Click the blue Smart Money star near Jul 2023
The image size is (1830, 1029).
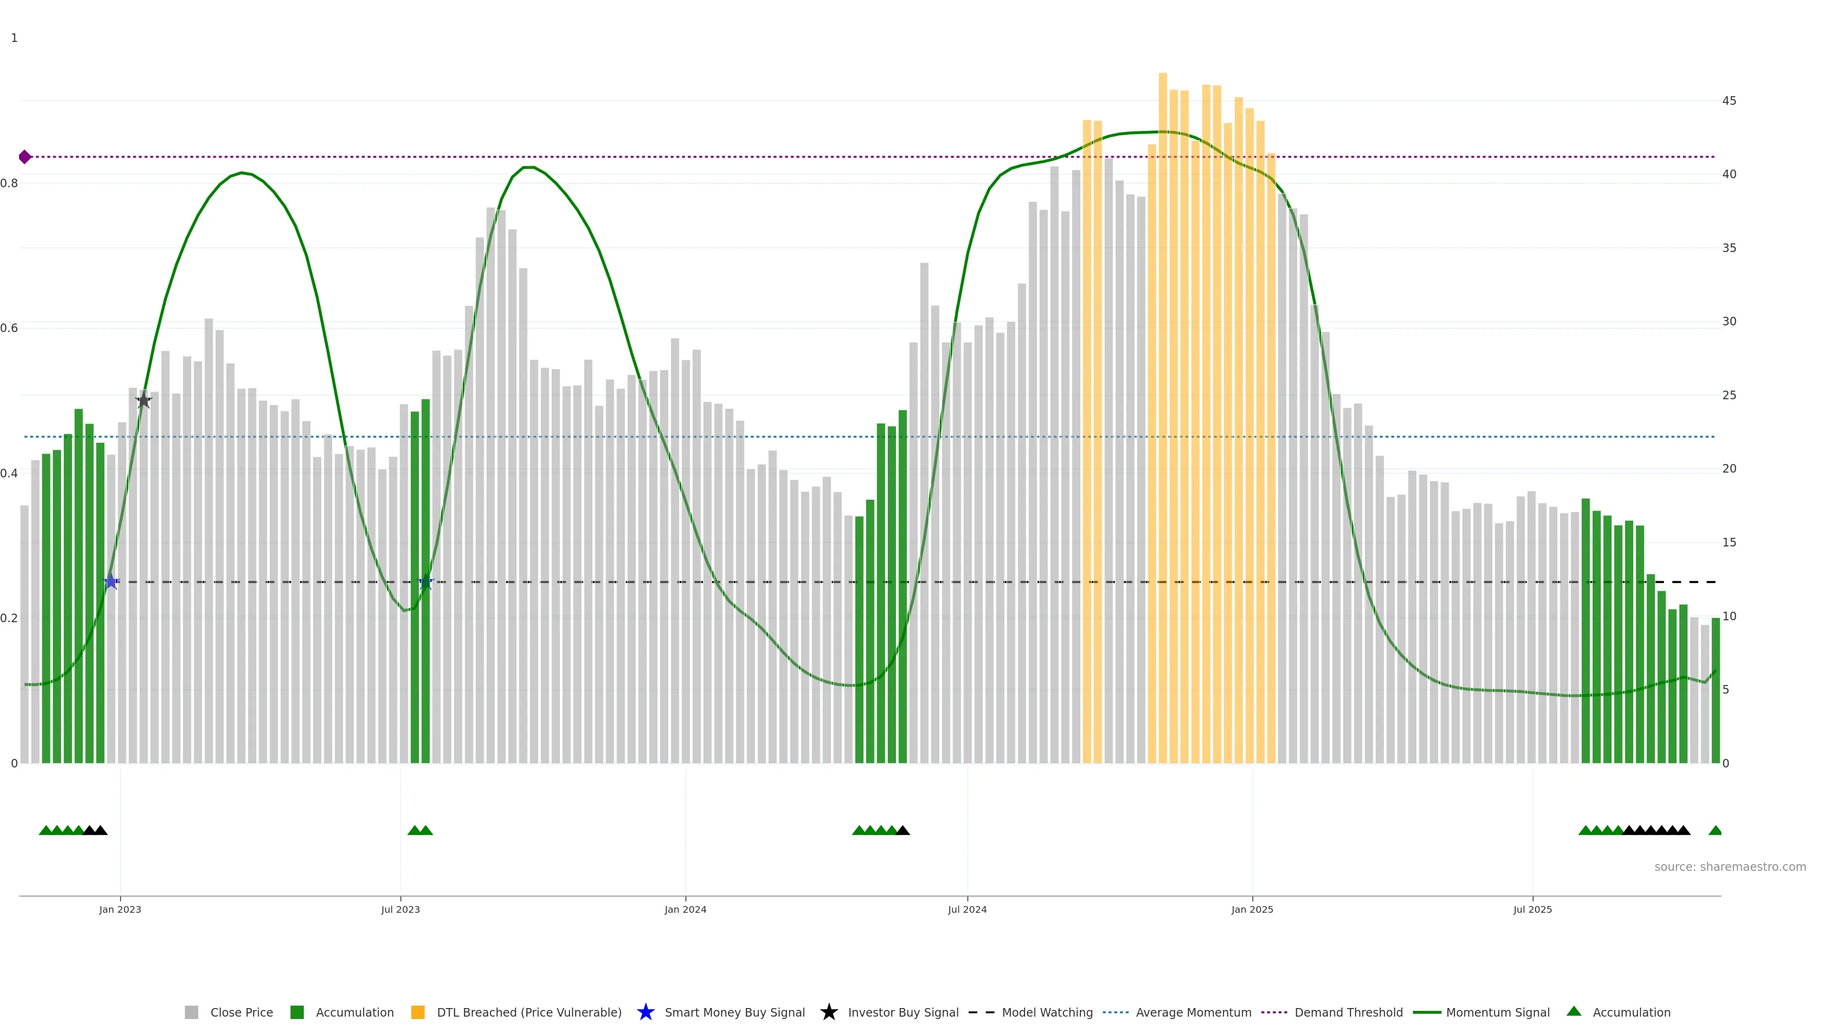(426, 582)
